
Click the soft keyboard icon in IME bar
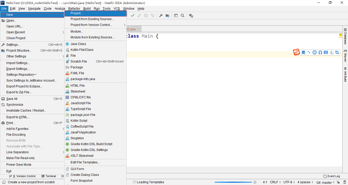pyautogui.click(x=326, y=52)
